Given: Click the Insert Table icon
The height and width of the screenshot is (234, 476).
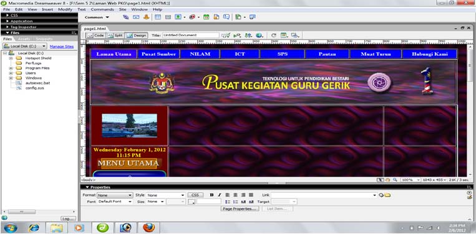Looking at the screenshot, I should coord(158,17).
